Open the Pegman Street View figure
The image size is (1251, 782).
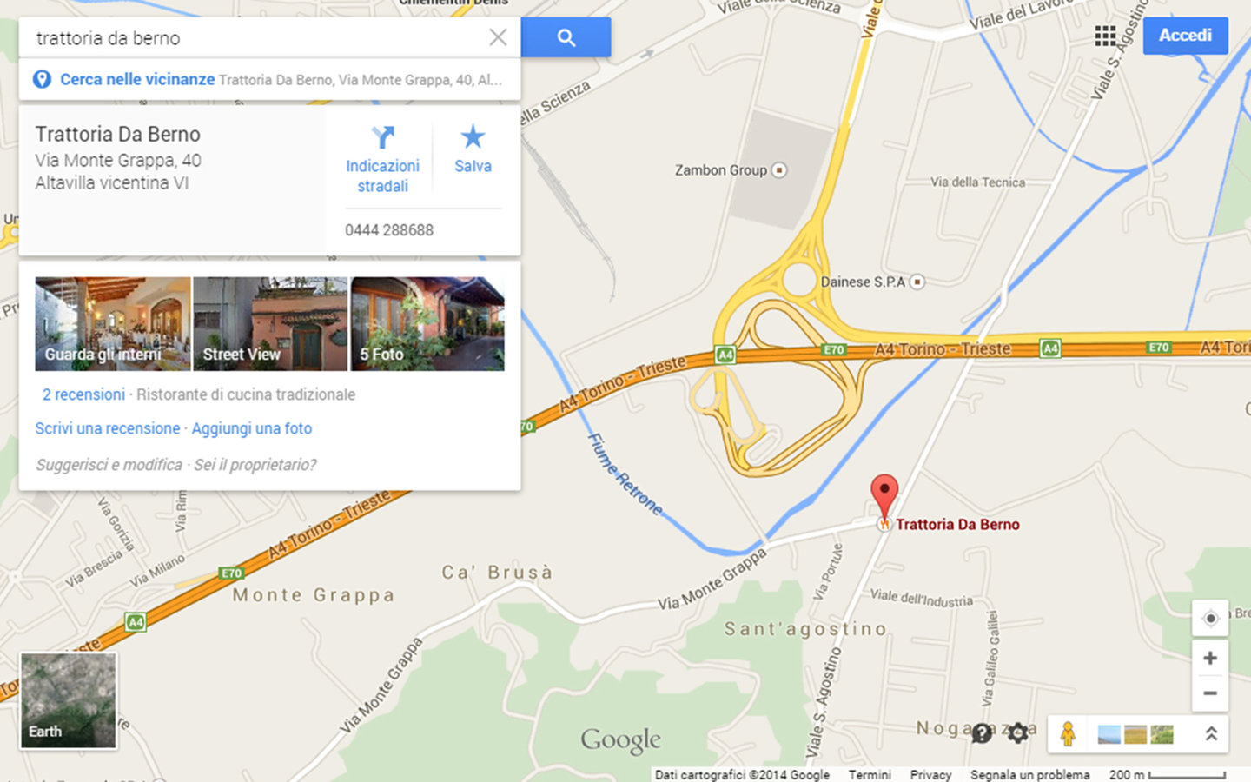pos(1068,734)
